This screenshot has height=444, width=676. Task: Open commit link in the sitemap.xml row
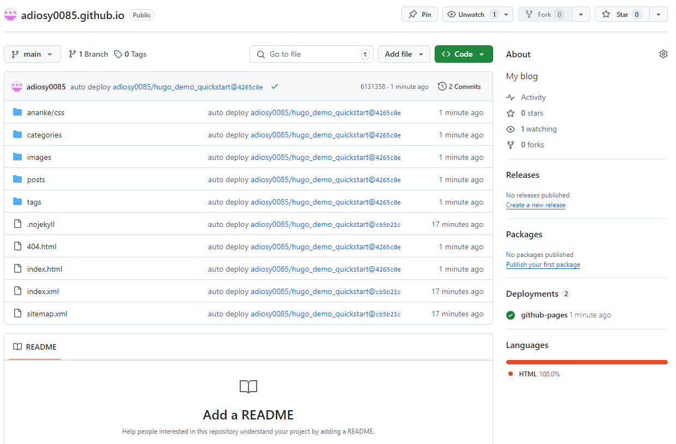pyautogui.click(x=325, y=314)
